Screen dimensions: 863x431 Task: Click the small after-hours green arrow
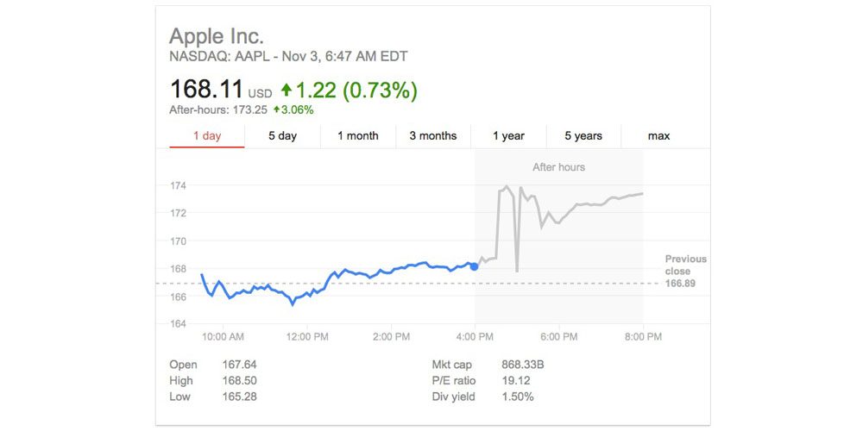pos(276,110)
